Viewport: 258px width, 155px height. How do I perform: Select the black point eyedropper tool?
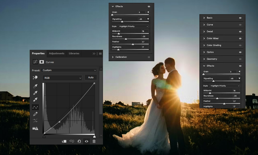click(x=35, y=86)
